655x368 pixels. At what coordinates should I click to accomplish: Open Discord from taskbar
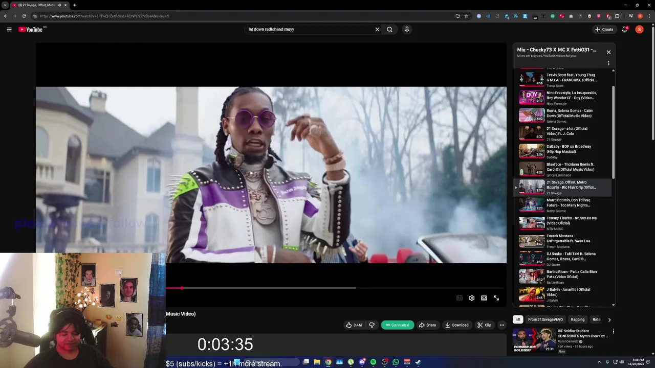pos(362,362)
